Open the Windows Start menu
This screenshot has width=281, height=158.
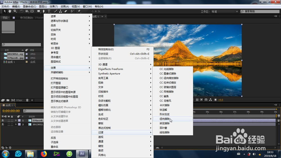(6, 154)
